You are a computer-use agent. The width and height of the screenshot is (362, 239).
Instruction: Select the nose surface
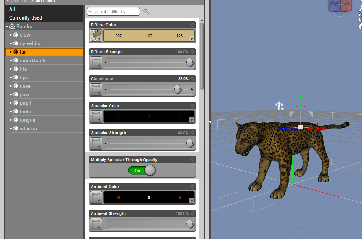tap(44, 86)
